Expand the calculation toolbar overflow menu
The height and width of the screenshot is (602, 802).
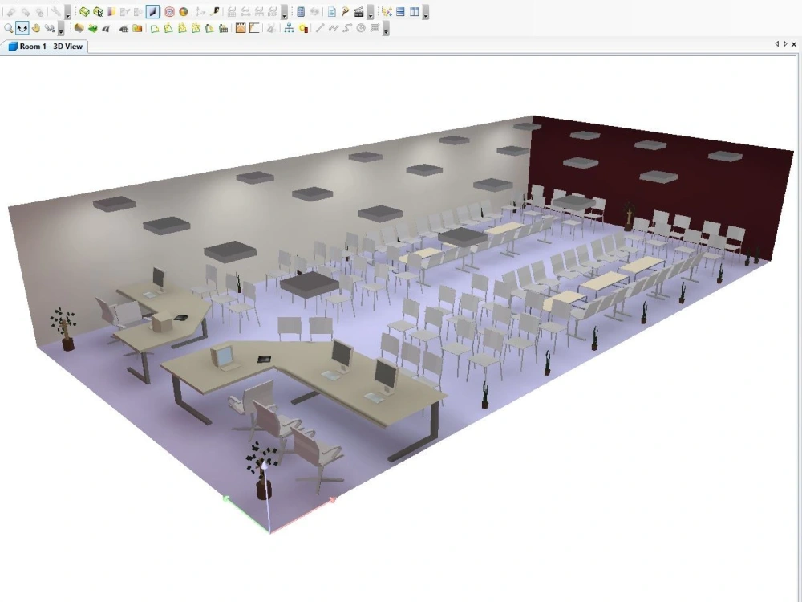click(x=371, y=14)
